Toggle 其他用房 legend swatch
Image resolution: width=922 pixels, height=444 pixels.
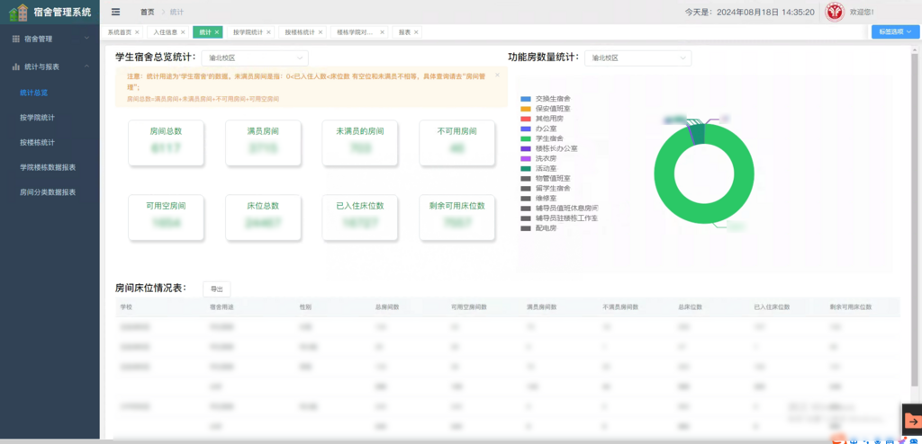[526, 118]
